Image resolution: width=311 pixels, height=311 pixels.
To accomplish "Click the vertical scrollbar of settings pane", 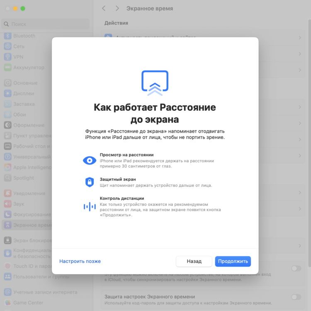I will pyautogui.click(x=309, y=143).
